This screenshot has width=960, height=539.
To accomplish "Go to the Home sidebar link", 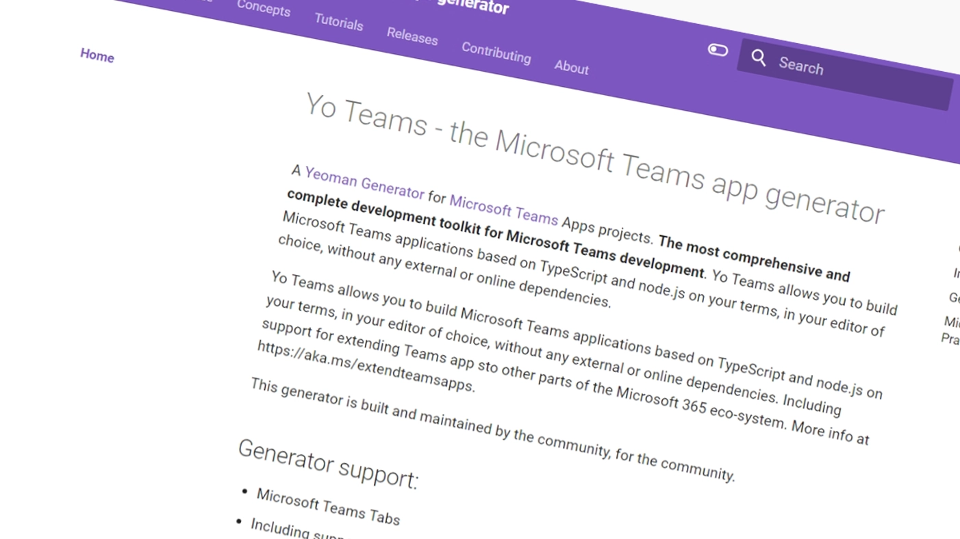I will pyautogui.click(x=97, y=55).
